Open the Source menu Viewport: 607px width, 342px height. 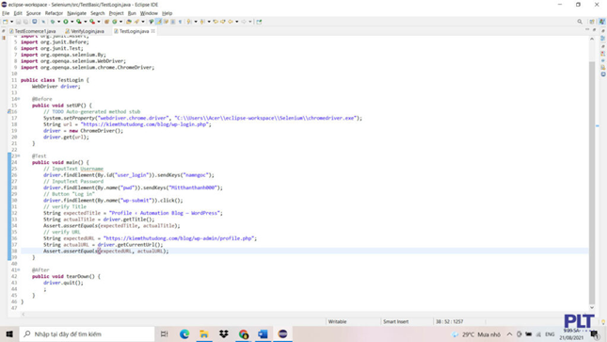[33, 13]
